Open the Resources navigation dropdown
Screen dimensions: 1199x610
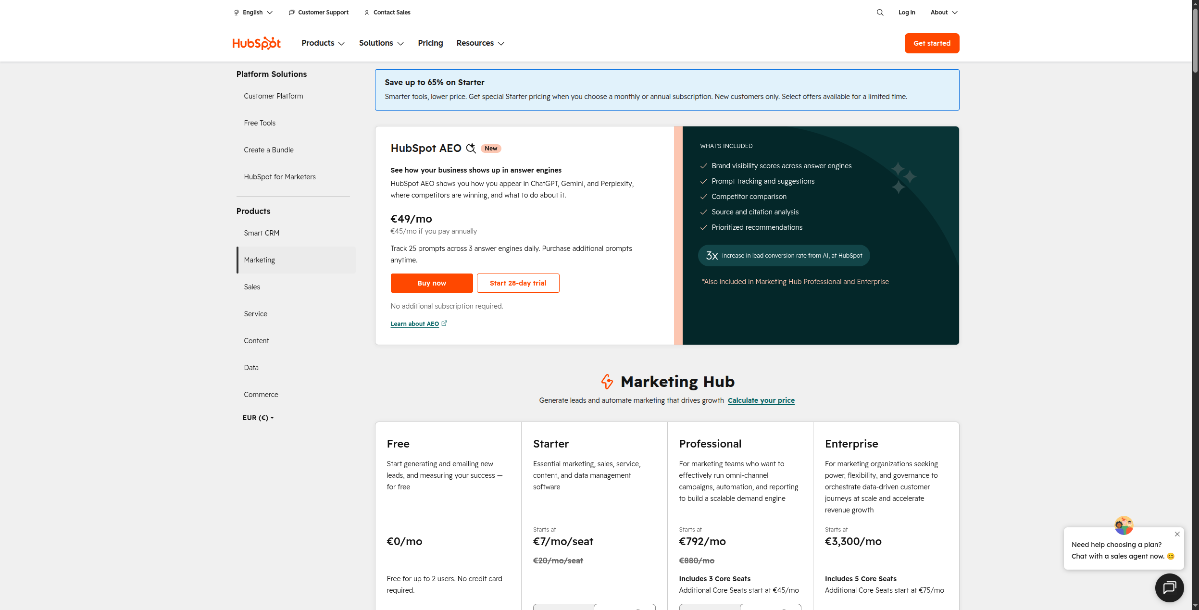coord(480,43)
